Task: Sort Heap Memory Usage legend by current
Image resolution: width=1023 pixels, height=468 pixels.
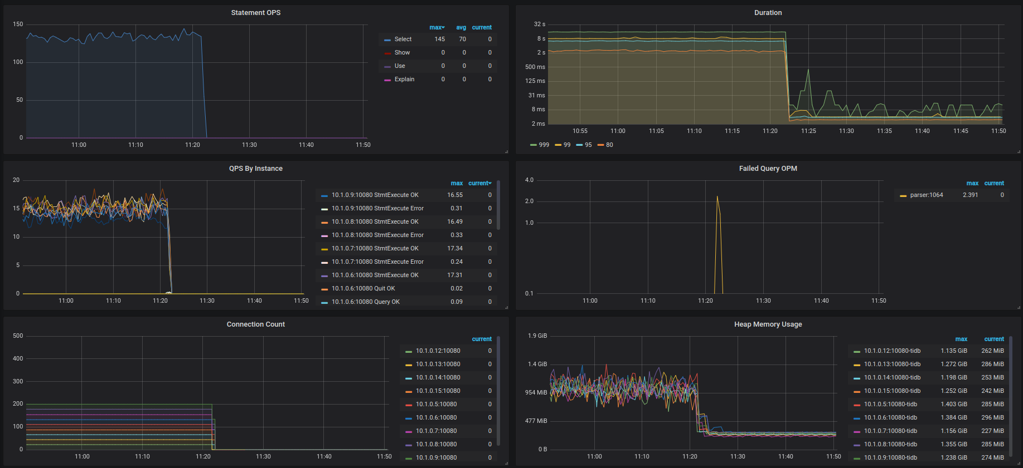Action: click(x=994, y=339)
